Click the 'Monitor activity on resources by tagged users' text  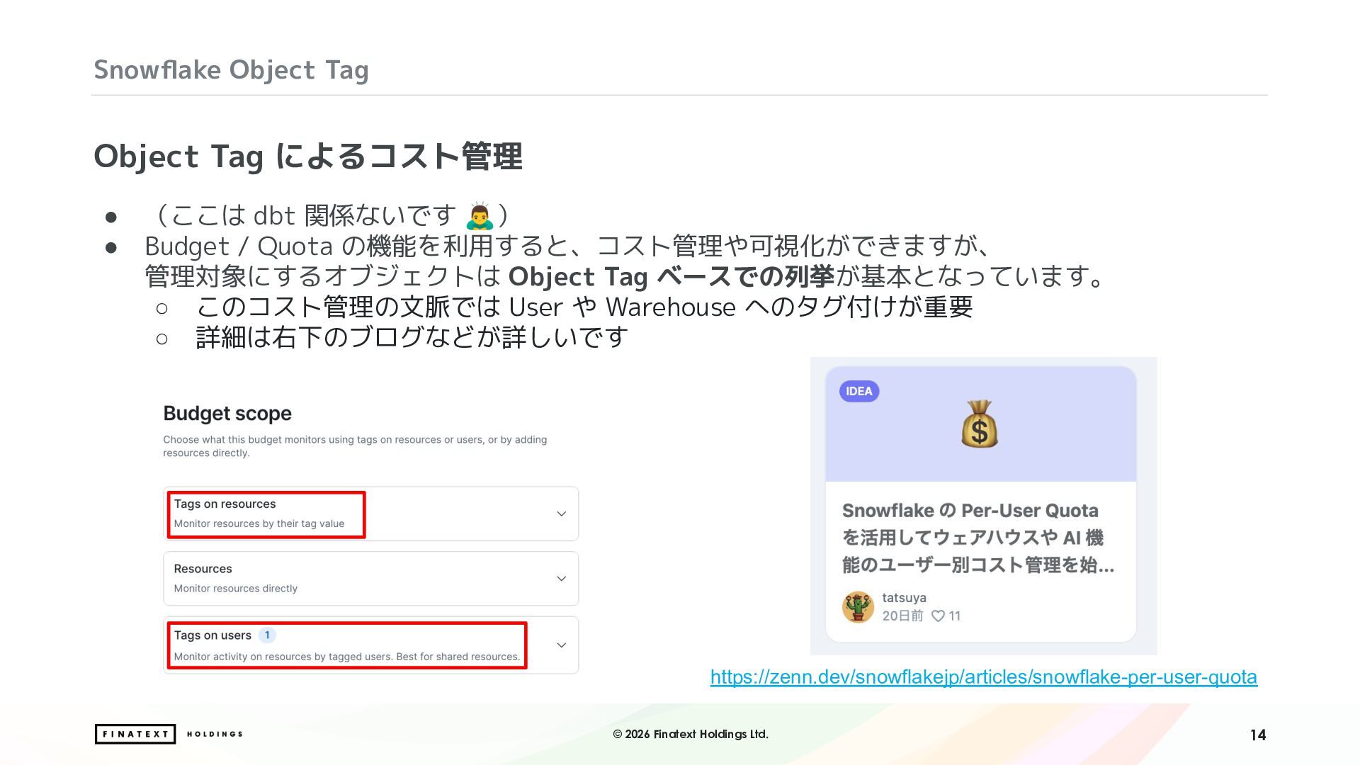(347, 657)
